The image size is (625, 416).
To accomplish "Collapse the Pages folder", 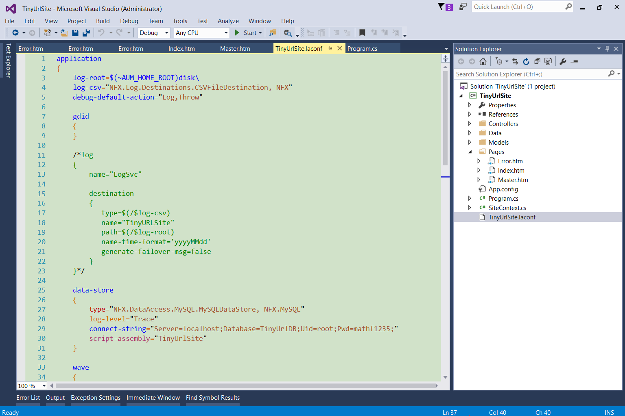I will 470,152.
